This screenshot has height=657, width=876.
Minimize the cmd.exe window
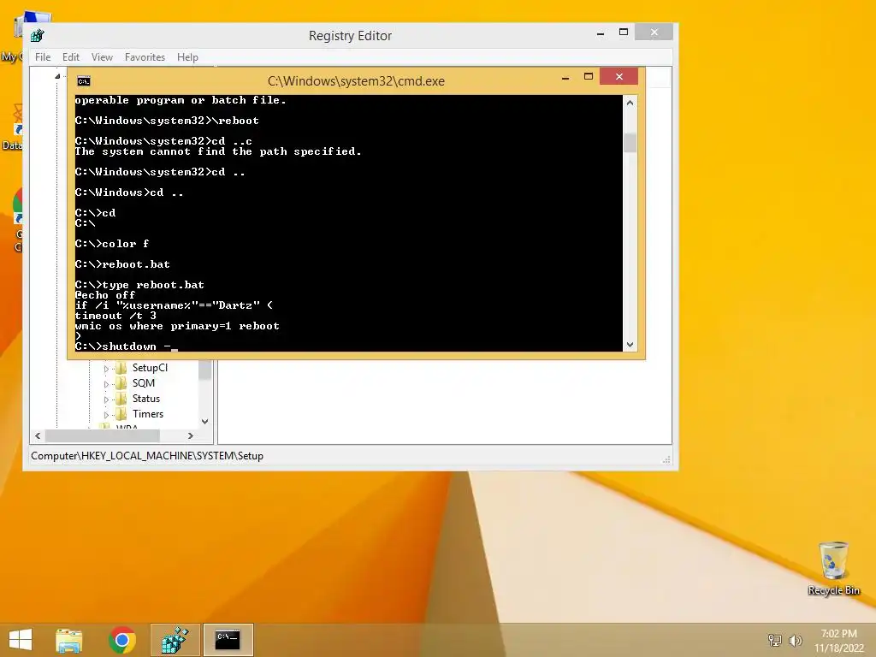click(x=565, y=77)
